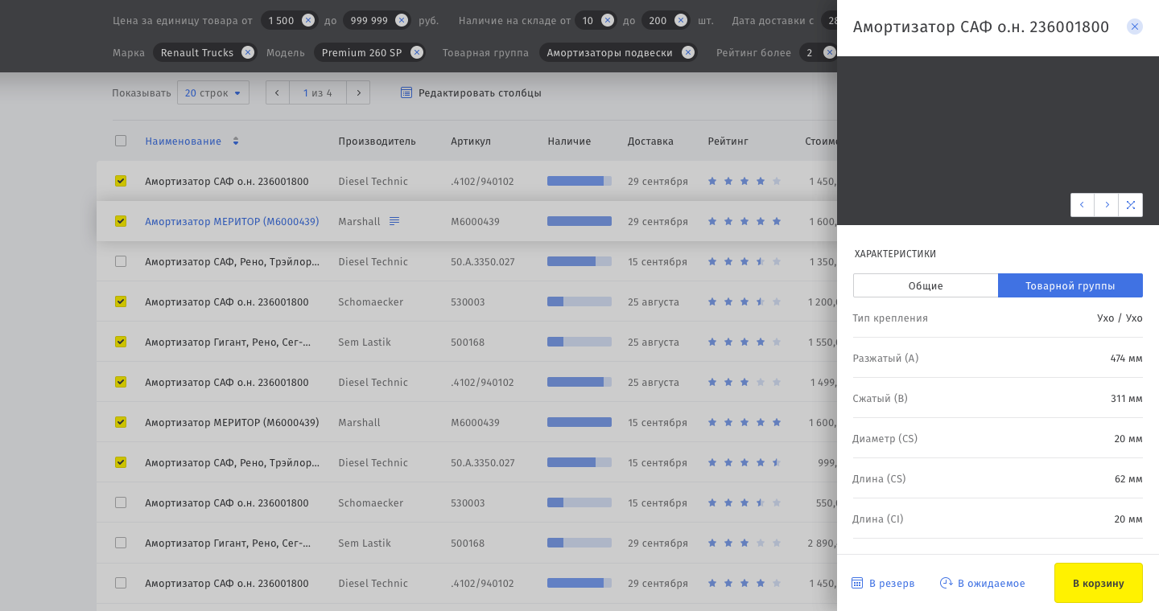Remove the Амортизаторы подвески group chip
Viewport: 1159px width, 611px height.
point(687,52)
